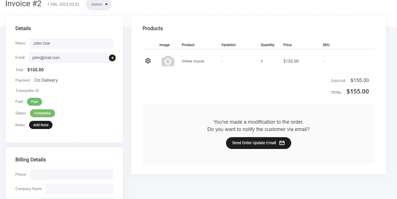Click the SKU column header
The image size is (397, 199).
[x=326, y=45]
